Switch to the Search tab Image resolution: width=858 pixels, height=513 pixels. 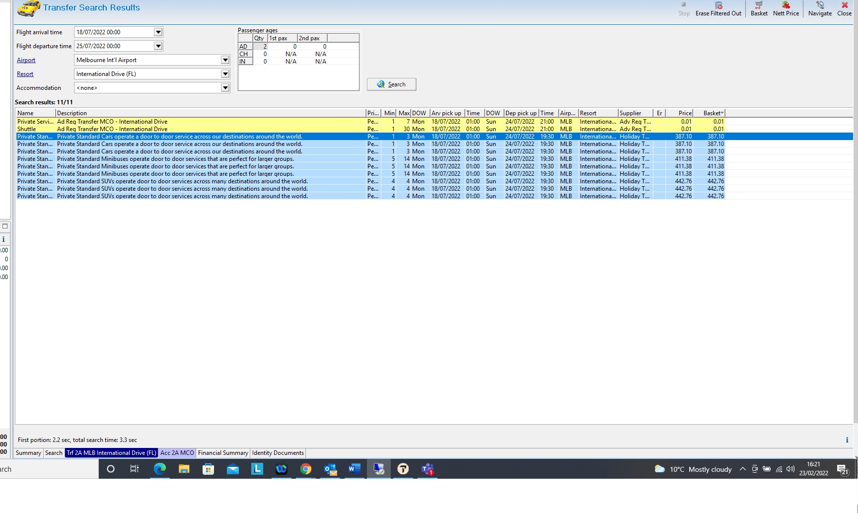click(54, 453)
